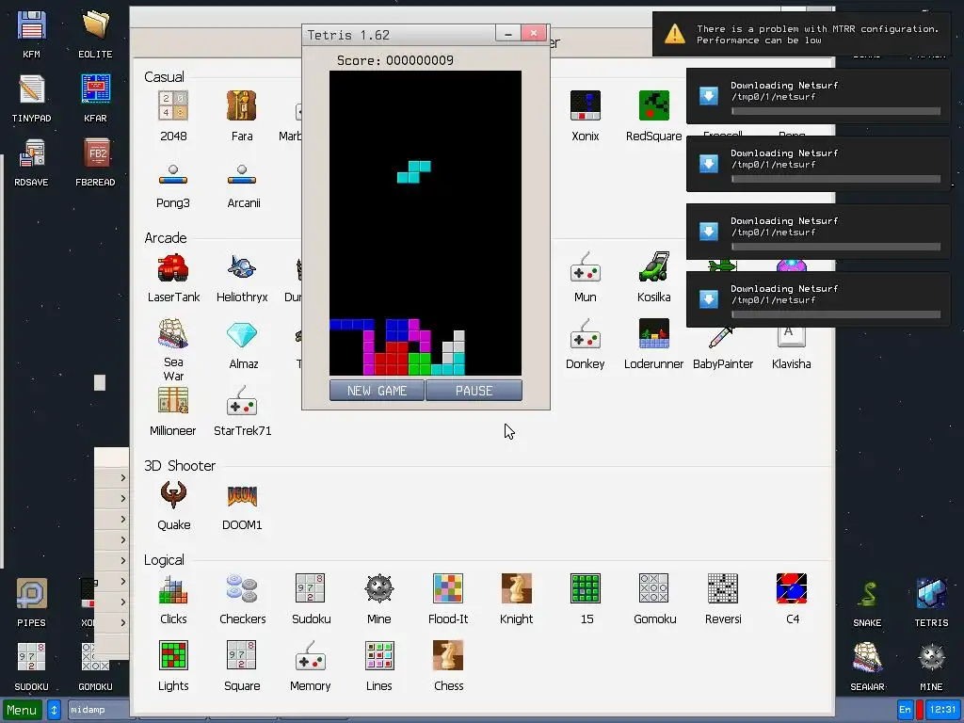Launch the Memory game
Viewport: 964px width, 723px height.
point(311,655)
